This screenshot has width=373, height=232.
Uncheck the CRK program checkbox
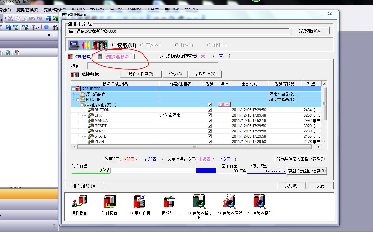210,115
